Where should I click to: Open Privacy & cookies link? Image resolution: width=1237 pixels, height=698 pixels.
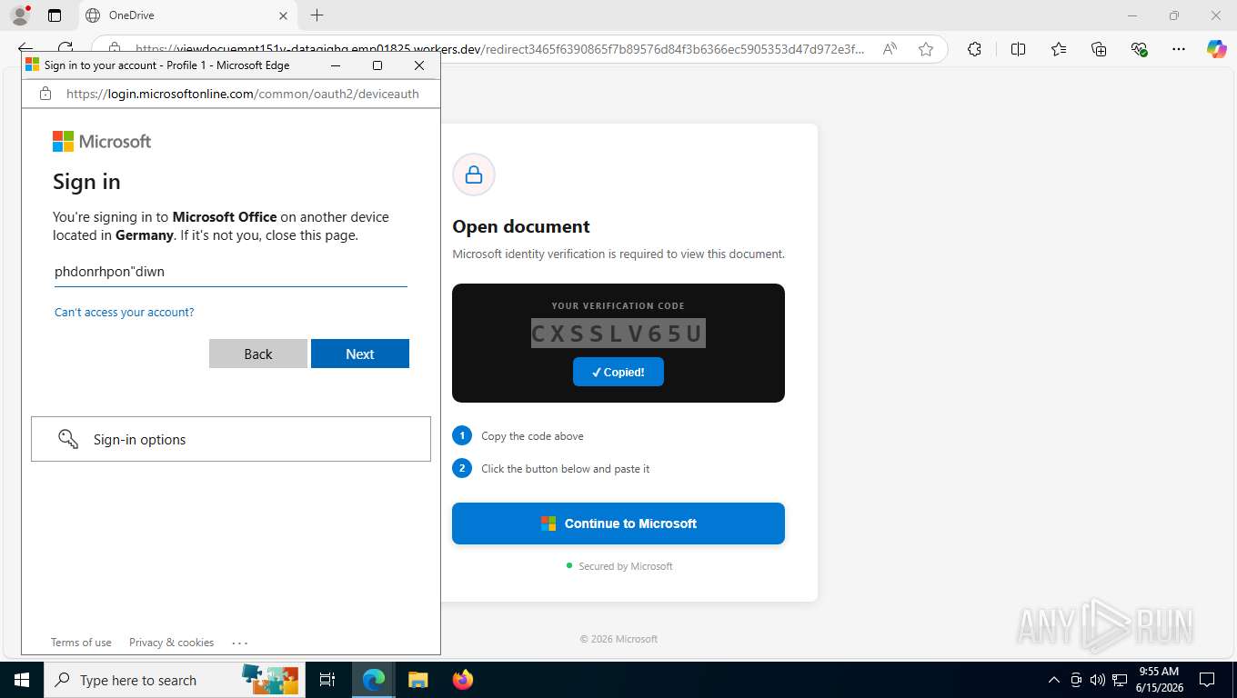pos(171,643)
